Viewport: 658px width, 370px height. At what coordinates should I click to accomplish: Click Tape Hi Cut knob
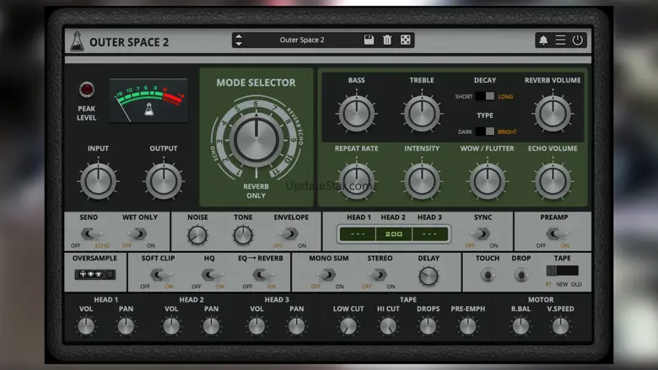tap(388, 326)
